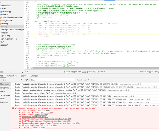Open the game.ts:706 link
Screen dimensions: 159x131
click(38, 127)
